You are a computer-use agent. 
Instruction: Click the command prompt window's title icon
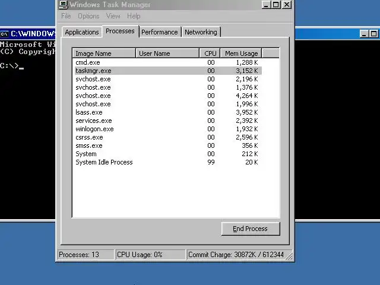tap(4, 34)
